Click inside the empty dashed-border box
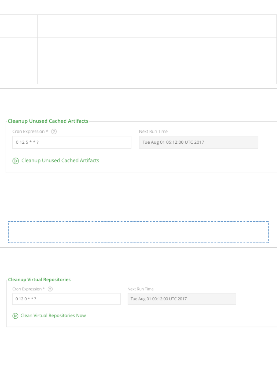Image resolution: width=277 pixels, height=373 pixels. coord(138,232)
